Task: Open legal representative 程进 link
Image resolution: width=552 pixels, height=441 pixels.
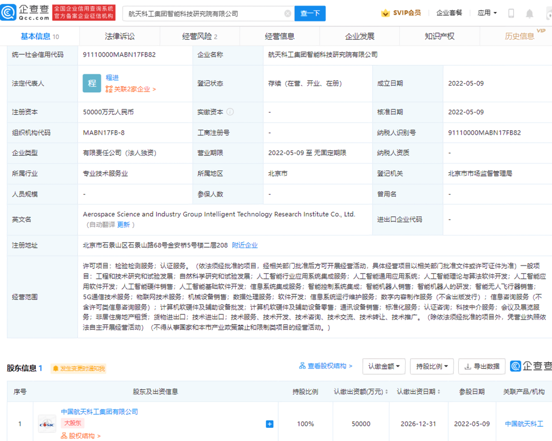Action: (112, 77)
